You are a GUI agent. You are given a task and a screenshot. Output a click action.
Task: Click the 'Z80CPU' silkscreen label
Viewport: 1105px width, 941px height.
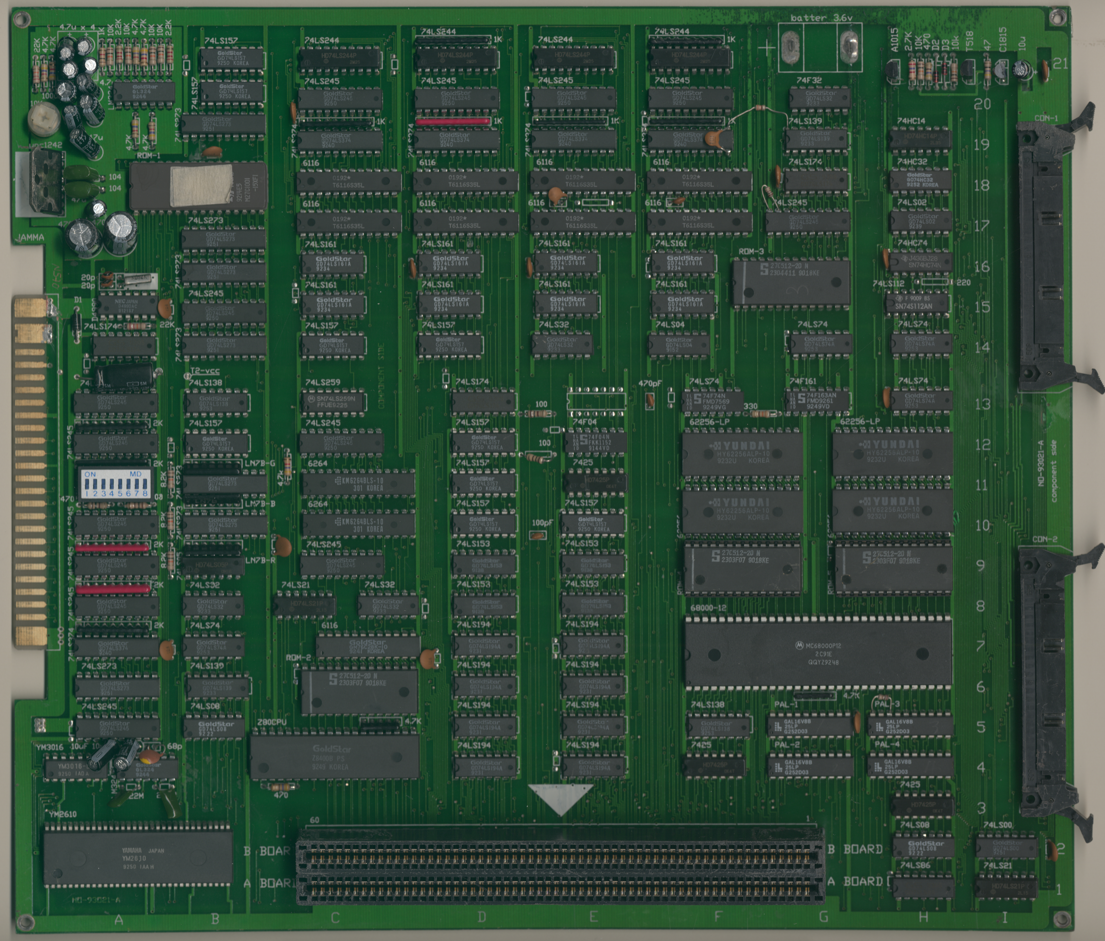272,722
